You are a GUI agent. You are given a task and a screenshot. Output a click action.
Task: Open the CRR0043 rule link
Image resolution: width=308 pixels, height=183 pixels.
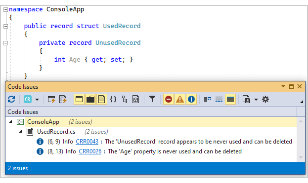[x=87, y=142]
